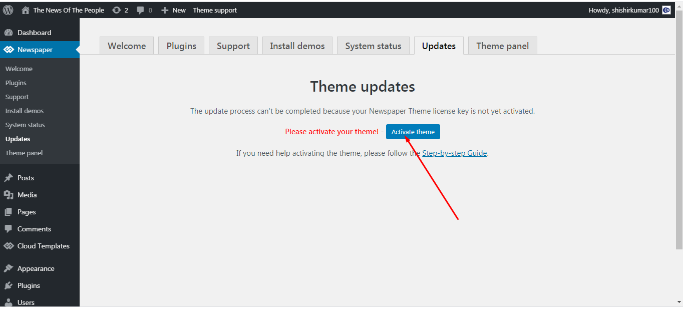The height and width of the screenshot is (310, 683).
Task: Click the Users icon in sidebar
Action: 9,302
